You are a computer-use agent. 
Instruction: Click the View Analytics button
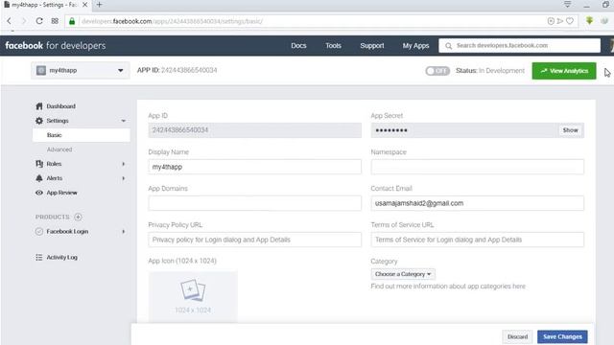pos(564,71)
